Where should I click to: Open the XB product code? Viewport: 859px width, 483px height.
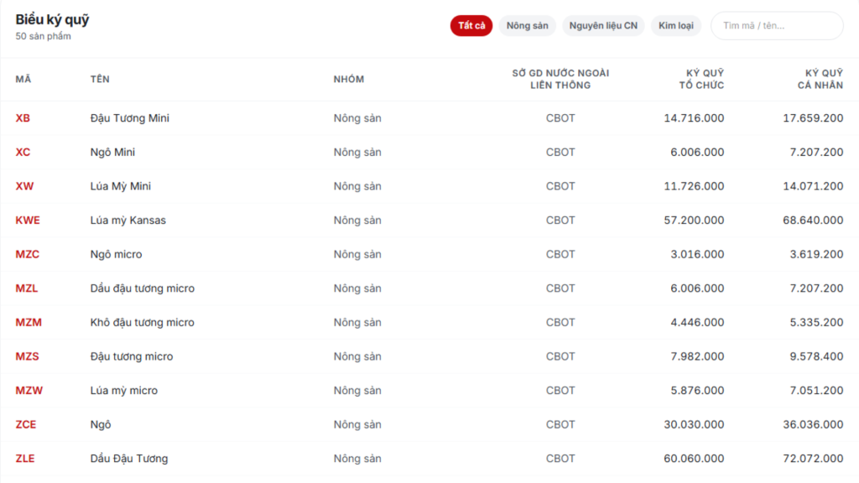[x=23, y=118]
